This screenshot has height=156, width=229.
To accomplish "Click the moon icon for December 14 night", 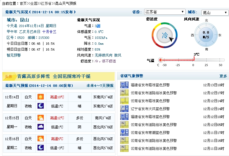I will (x=40, y=106).
